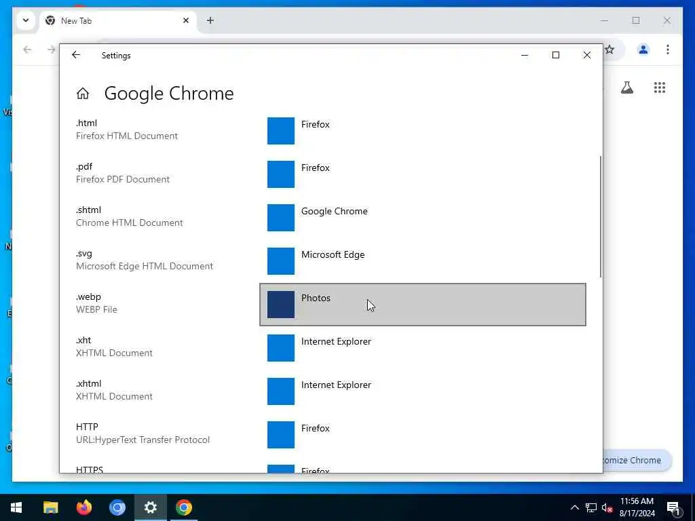
Task: Launch Firefox from the taskbar
Action: click(x=83, y=507)
